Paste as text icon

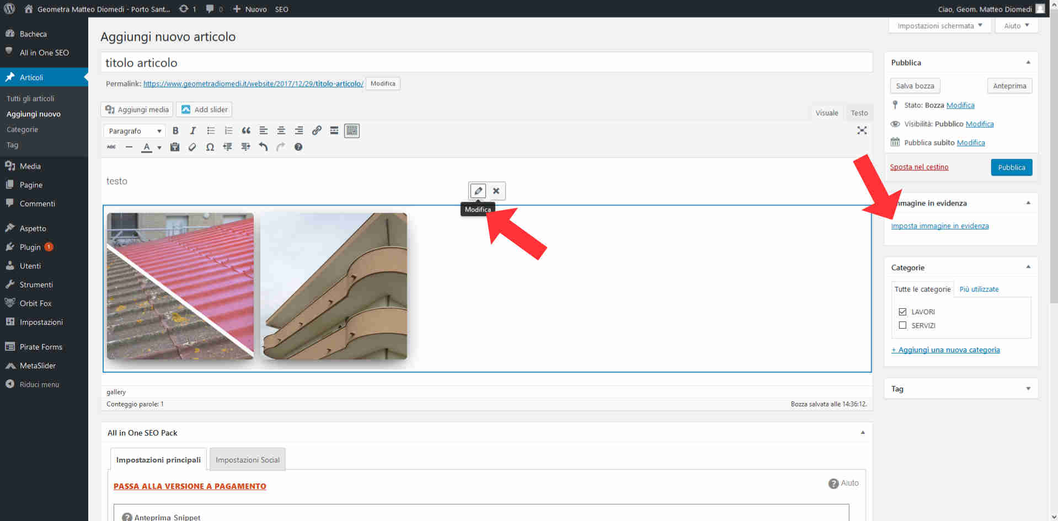tap(175, 147)
